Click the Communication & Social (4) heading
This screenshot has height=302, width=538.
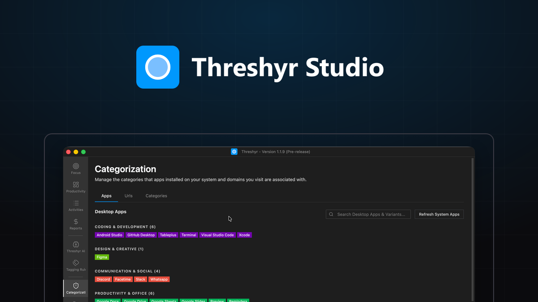127,271
